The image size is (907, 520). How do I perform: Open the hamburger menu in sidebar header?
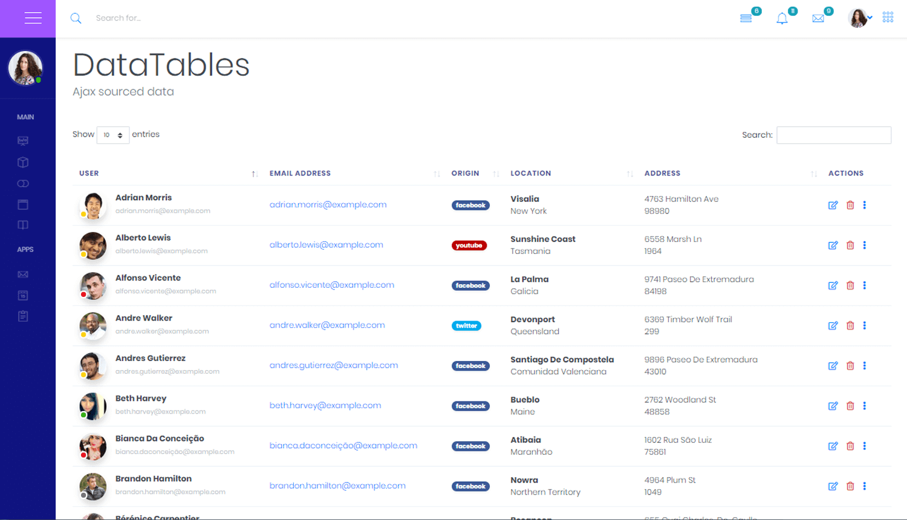tap(33, 18)
